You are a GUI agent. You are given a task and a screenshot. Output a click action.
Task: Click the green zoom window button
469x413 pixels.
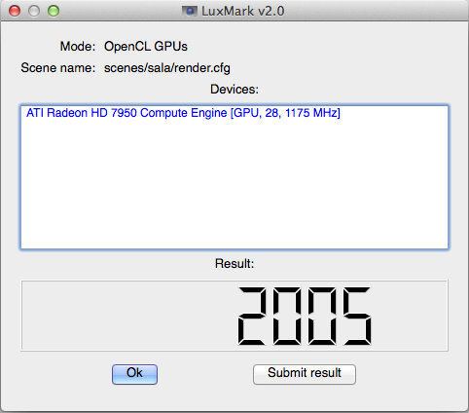[x=54, y=11]
